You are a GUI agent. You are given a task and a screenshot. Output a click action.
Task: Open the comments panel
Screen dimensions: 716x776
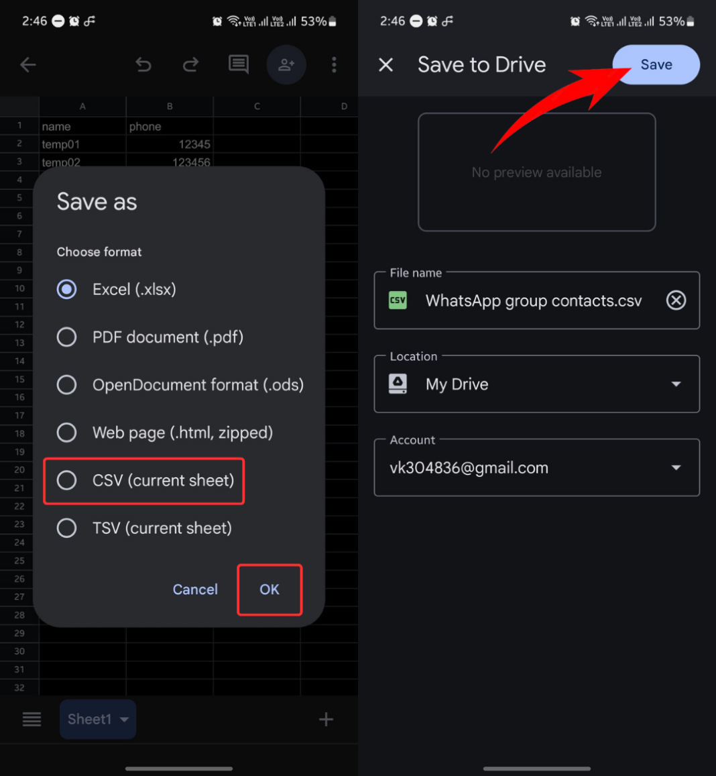point(238,64)
